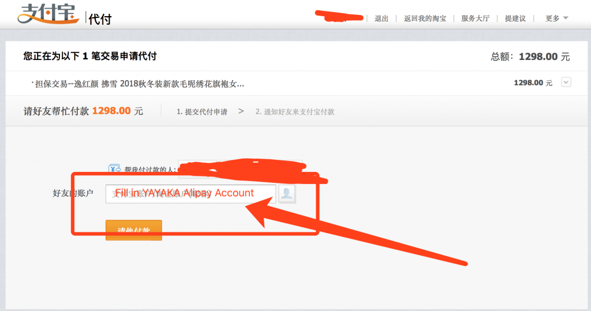This screenshot has width=591, height=311.
Task: Click the friend's Alipay account input field
Action: click(x=190, y=194)
